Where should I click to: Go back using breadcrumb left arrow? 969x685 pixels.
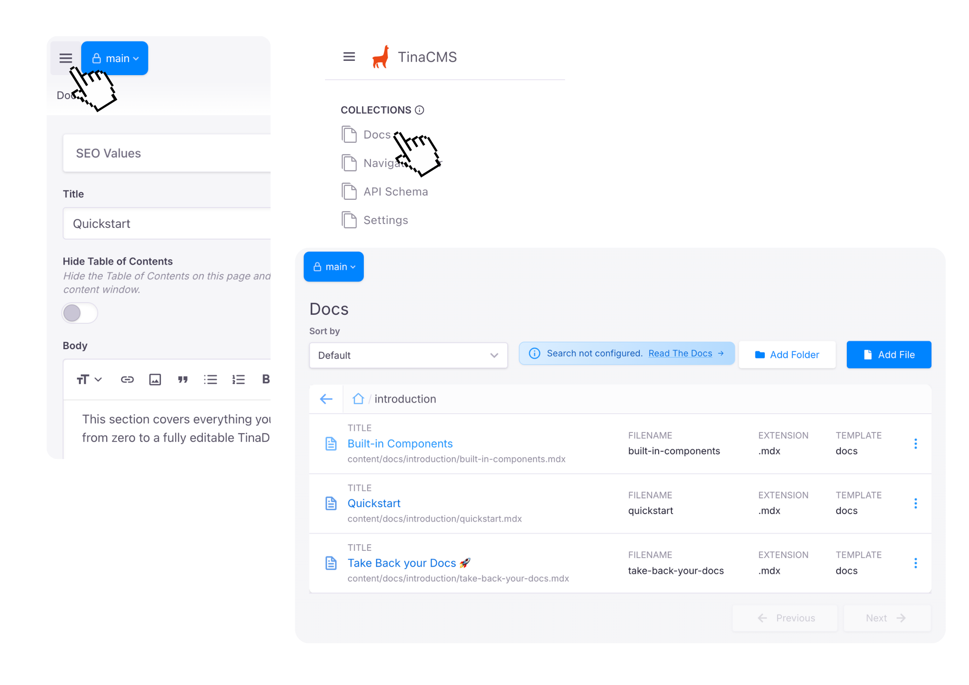coord(326,398)
